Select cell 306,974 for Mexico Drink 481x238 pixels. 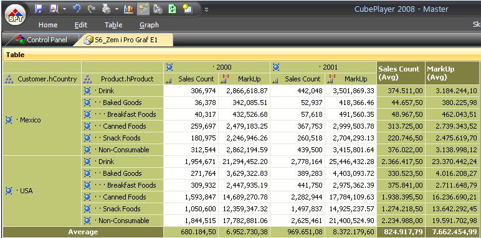191,91
